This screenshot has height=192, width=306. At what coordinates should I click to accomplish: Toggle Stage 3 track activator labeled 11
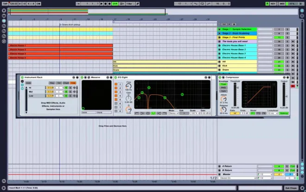click(x=279, y=37)
